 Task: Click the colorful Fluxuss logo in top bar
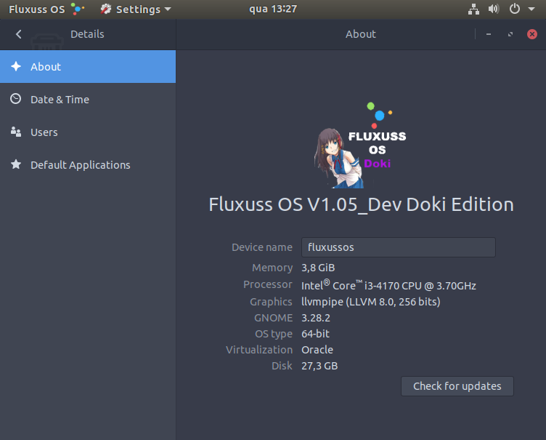point(77,9)
